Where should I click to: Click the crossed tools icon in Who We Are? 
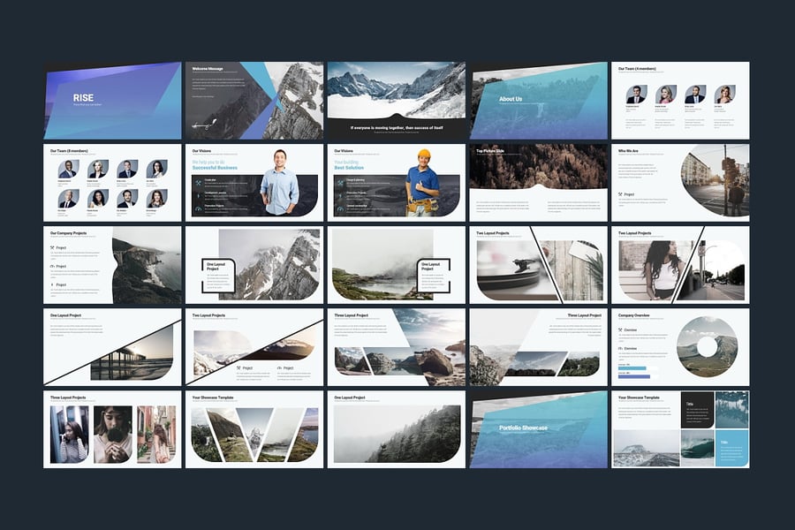[619, 194]
